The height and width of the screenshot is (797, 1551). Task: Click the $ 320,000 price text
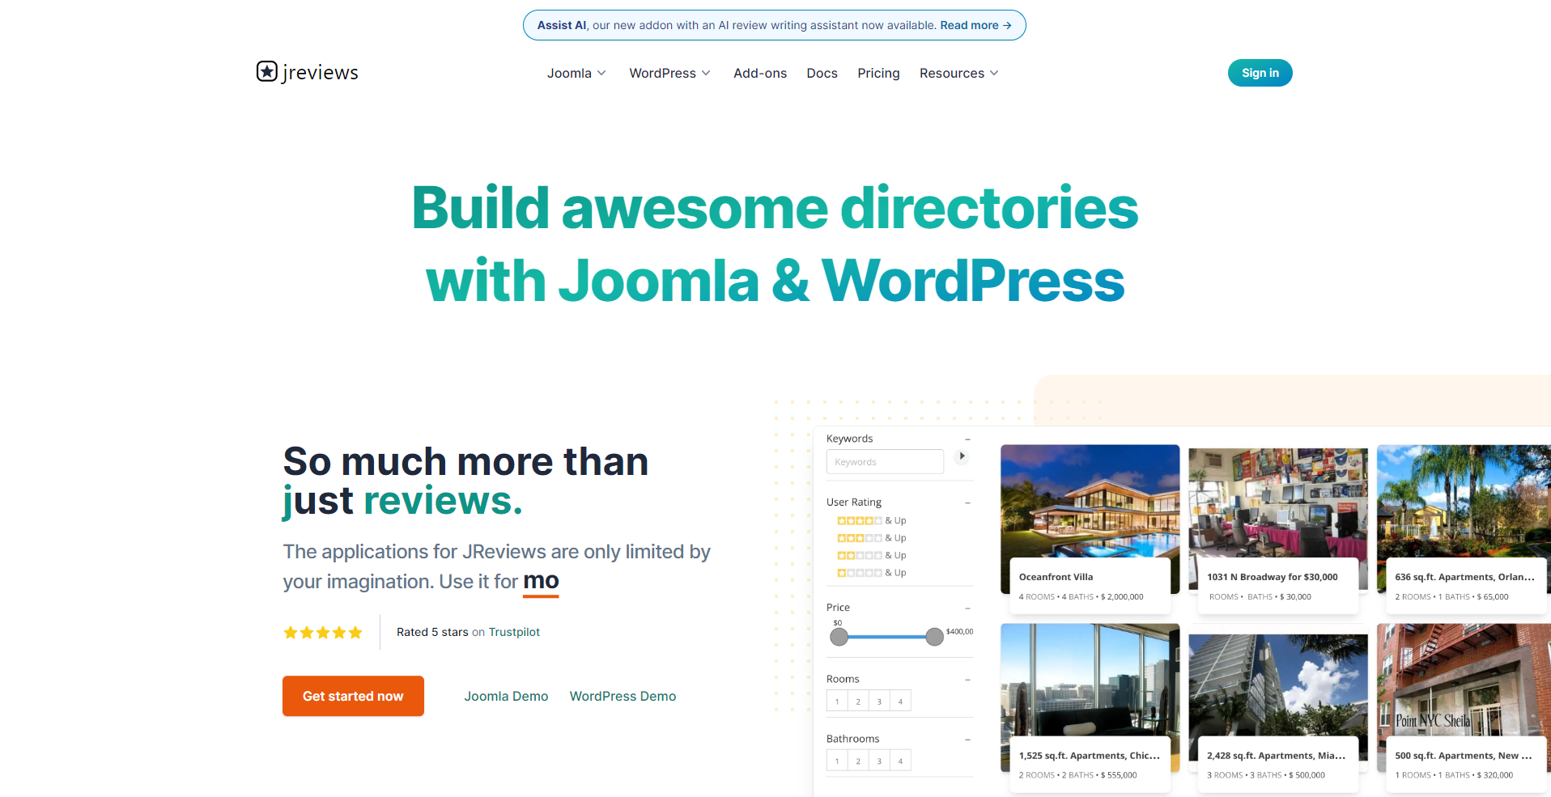1494,775
